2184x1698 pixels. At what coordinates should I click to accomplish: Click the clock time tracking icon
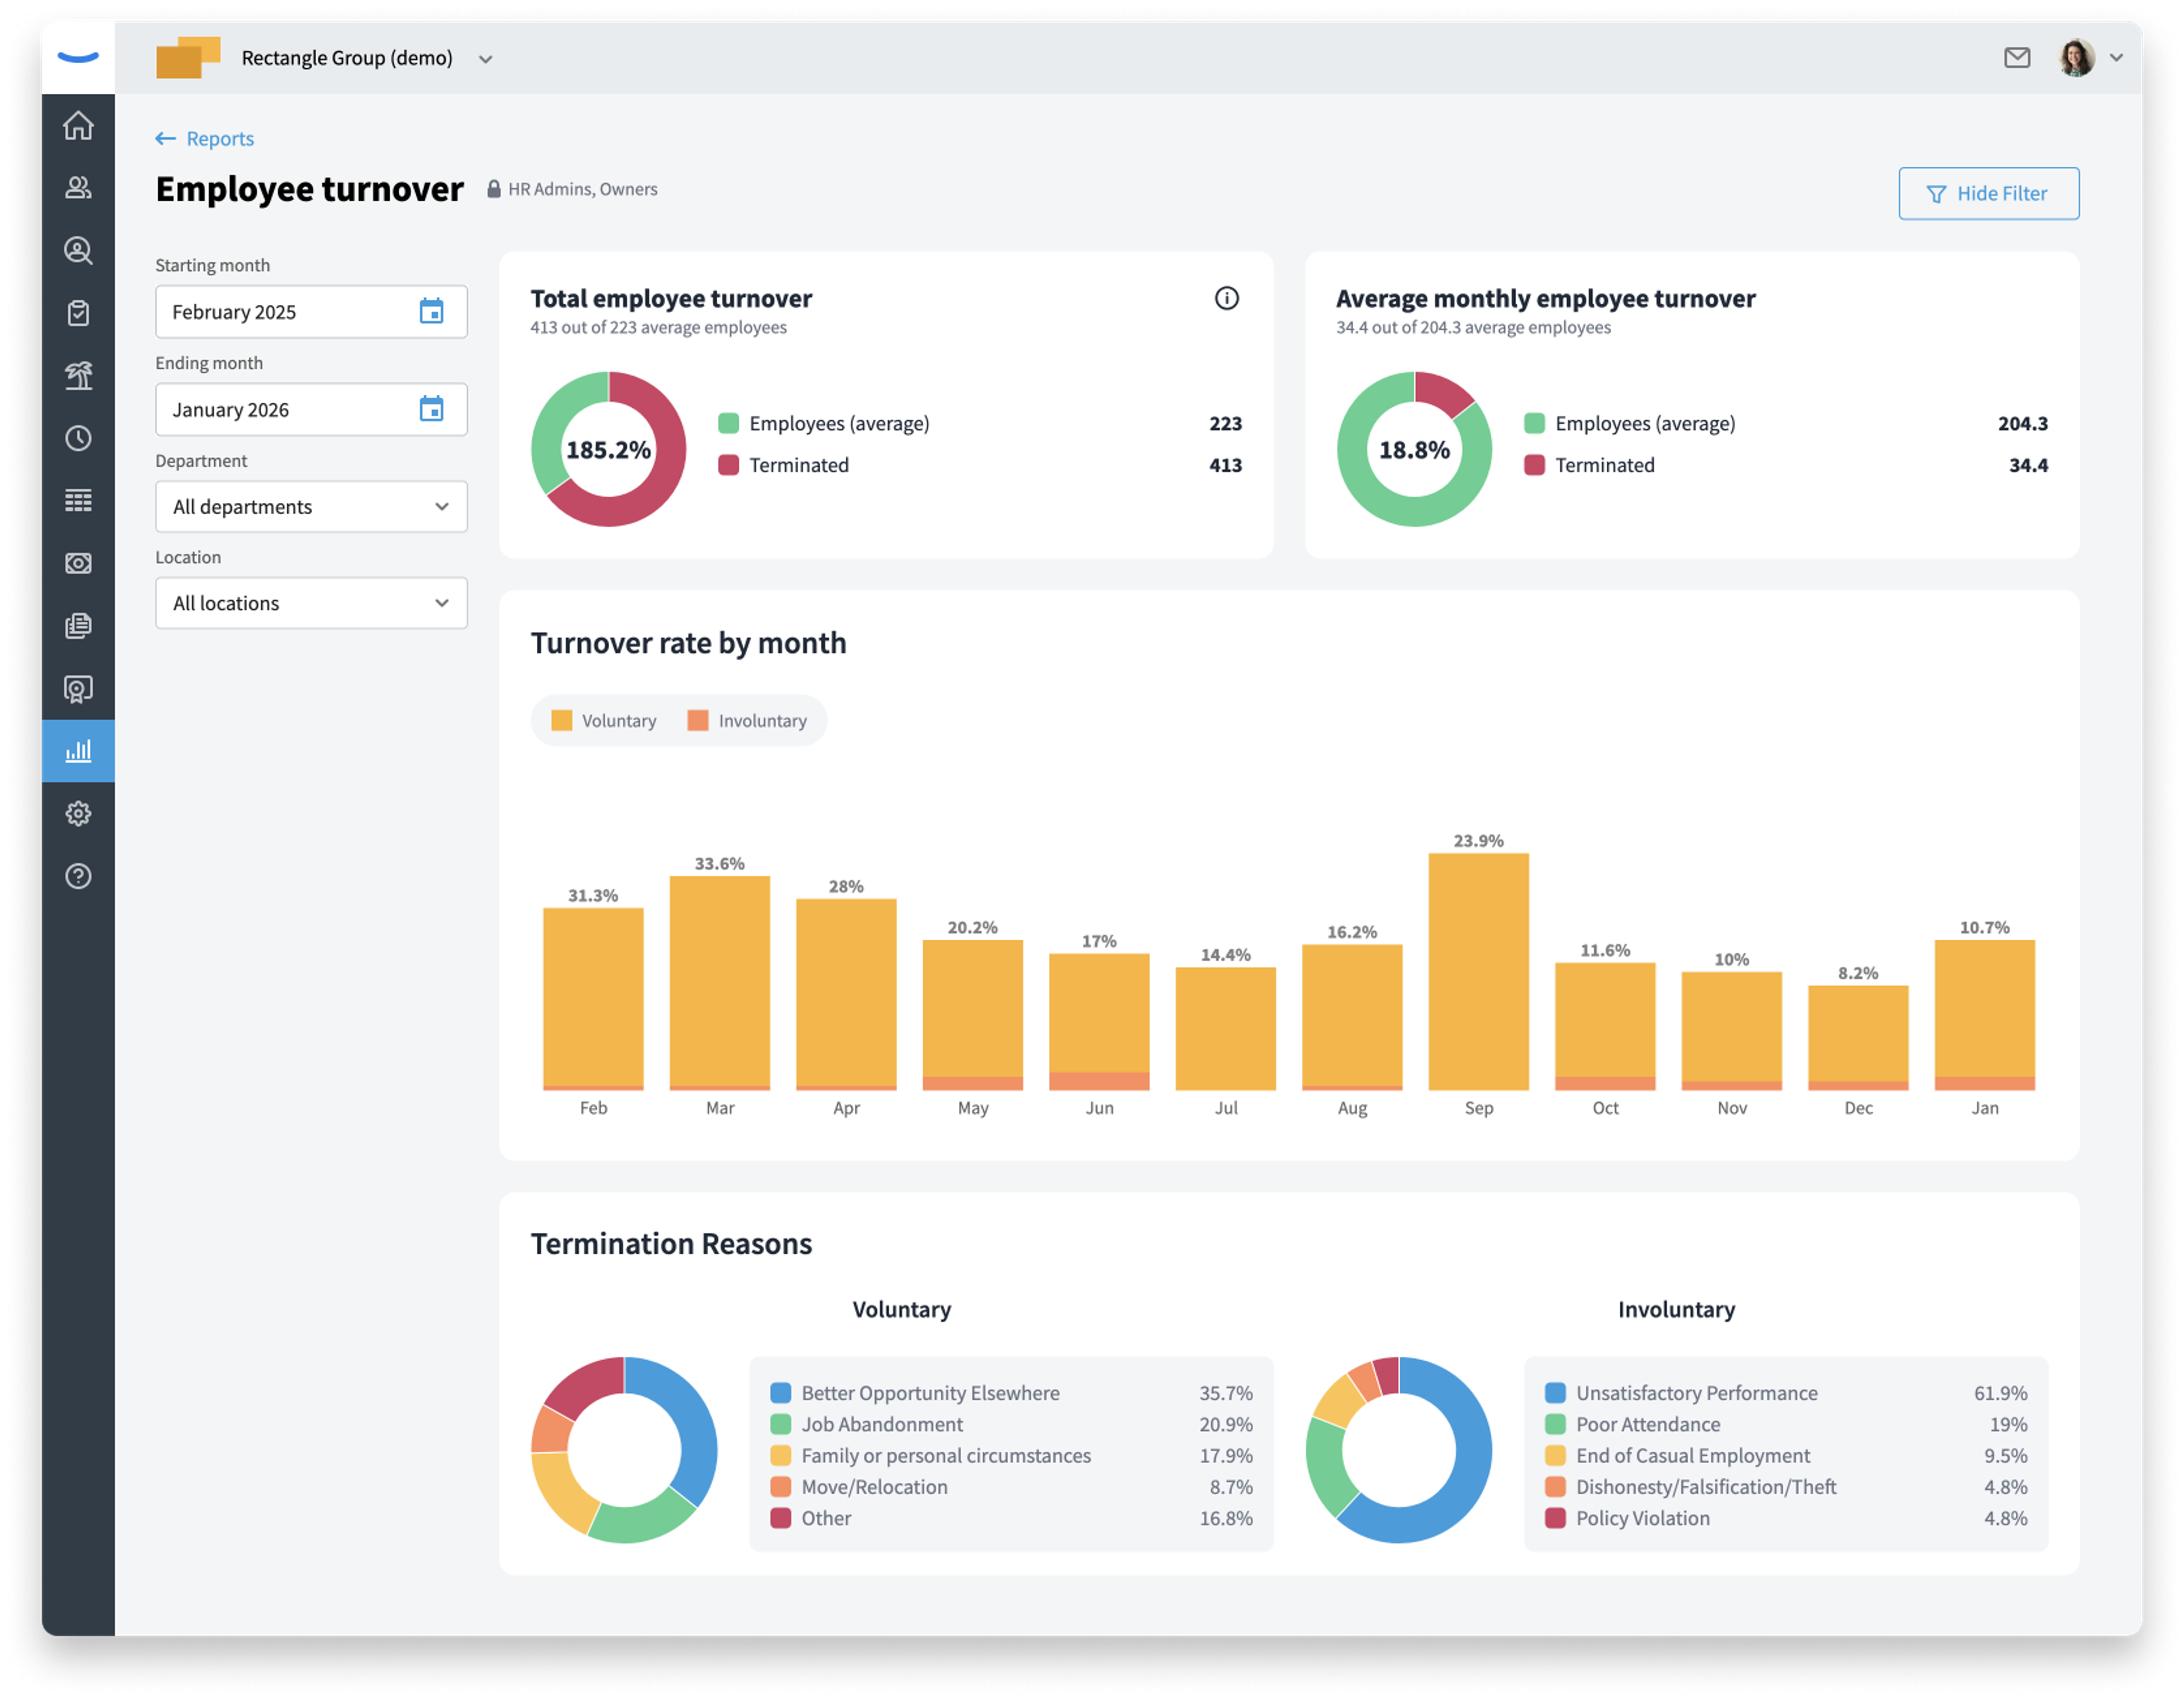pos(78,438)
